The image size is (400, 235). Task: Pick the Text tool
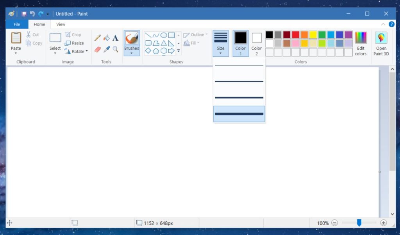pos(115,38)
